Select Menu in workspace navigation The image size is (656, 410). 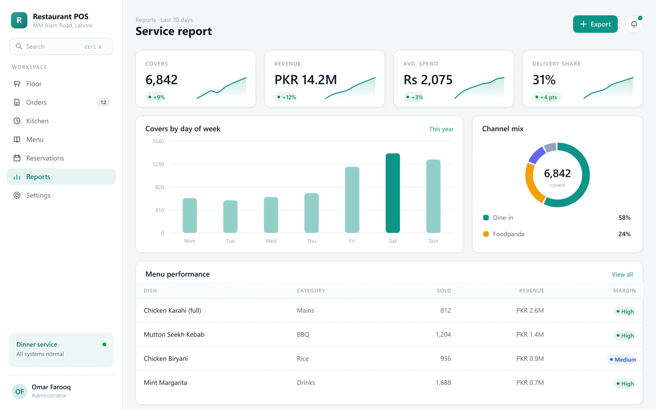[x=61, y=140]
